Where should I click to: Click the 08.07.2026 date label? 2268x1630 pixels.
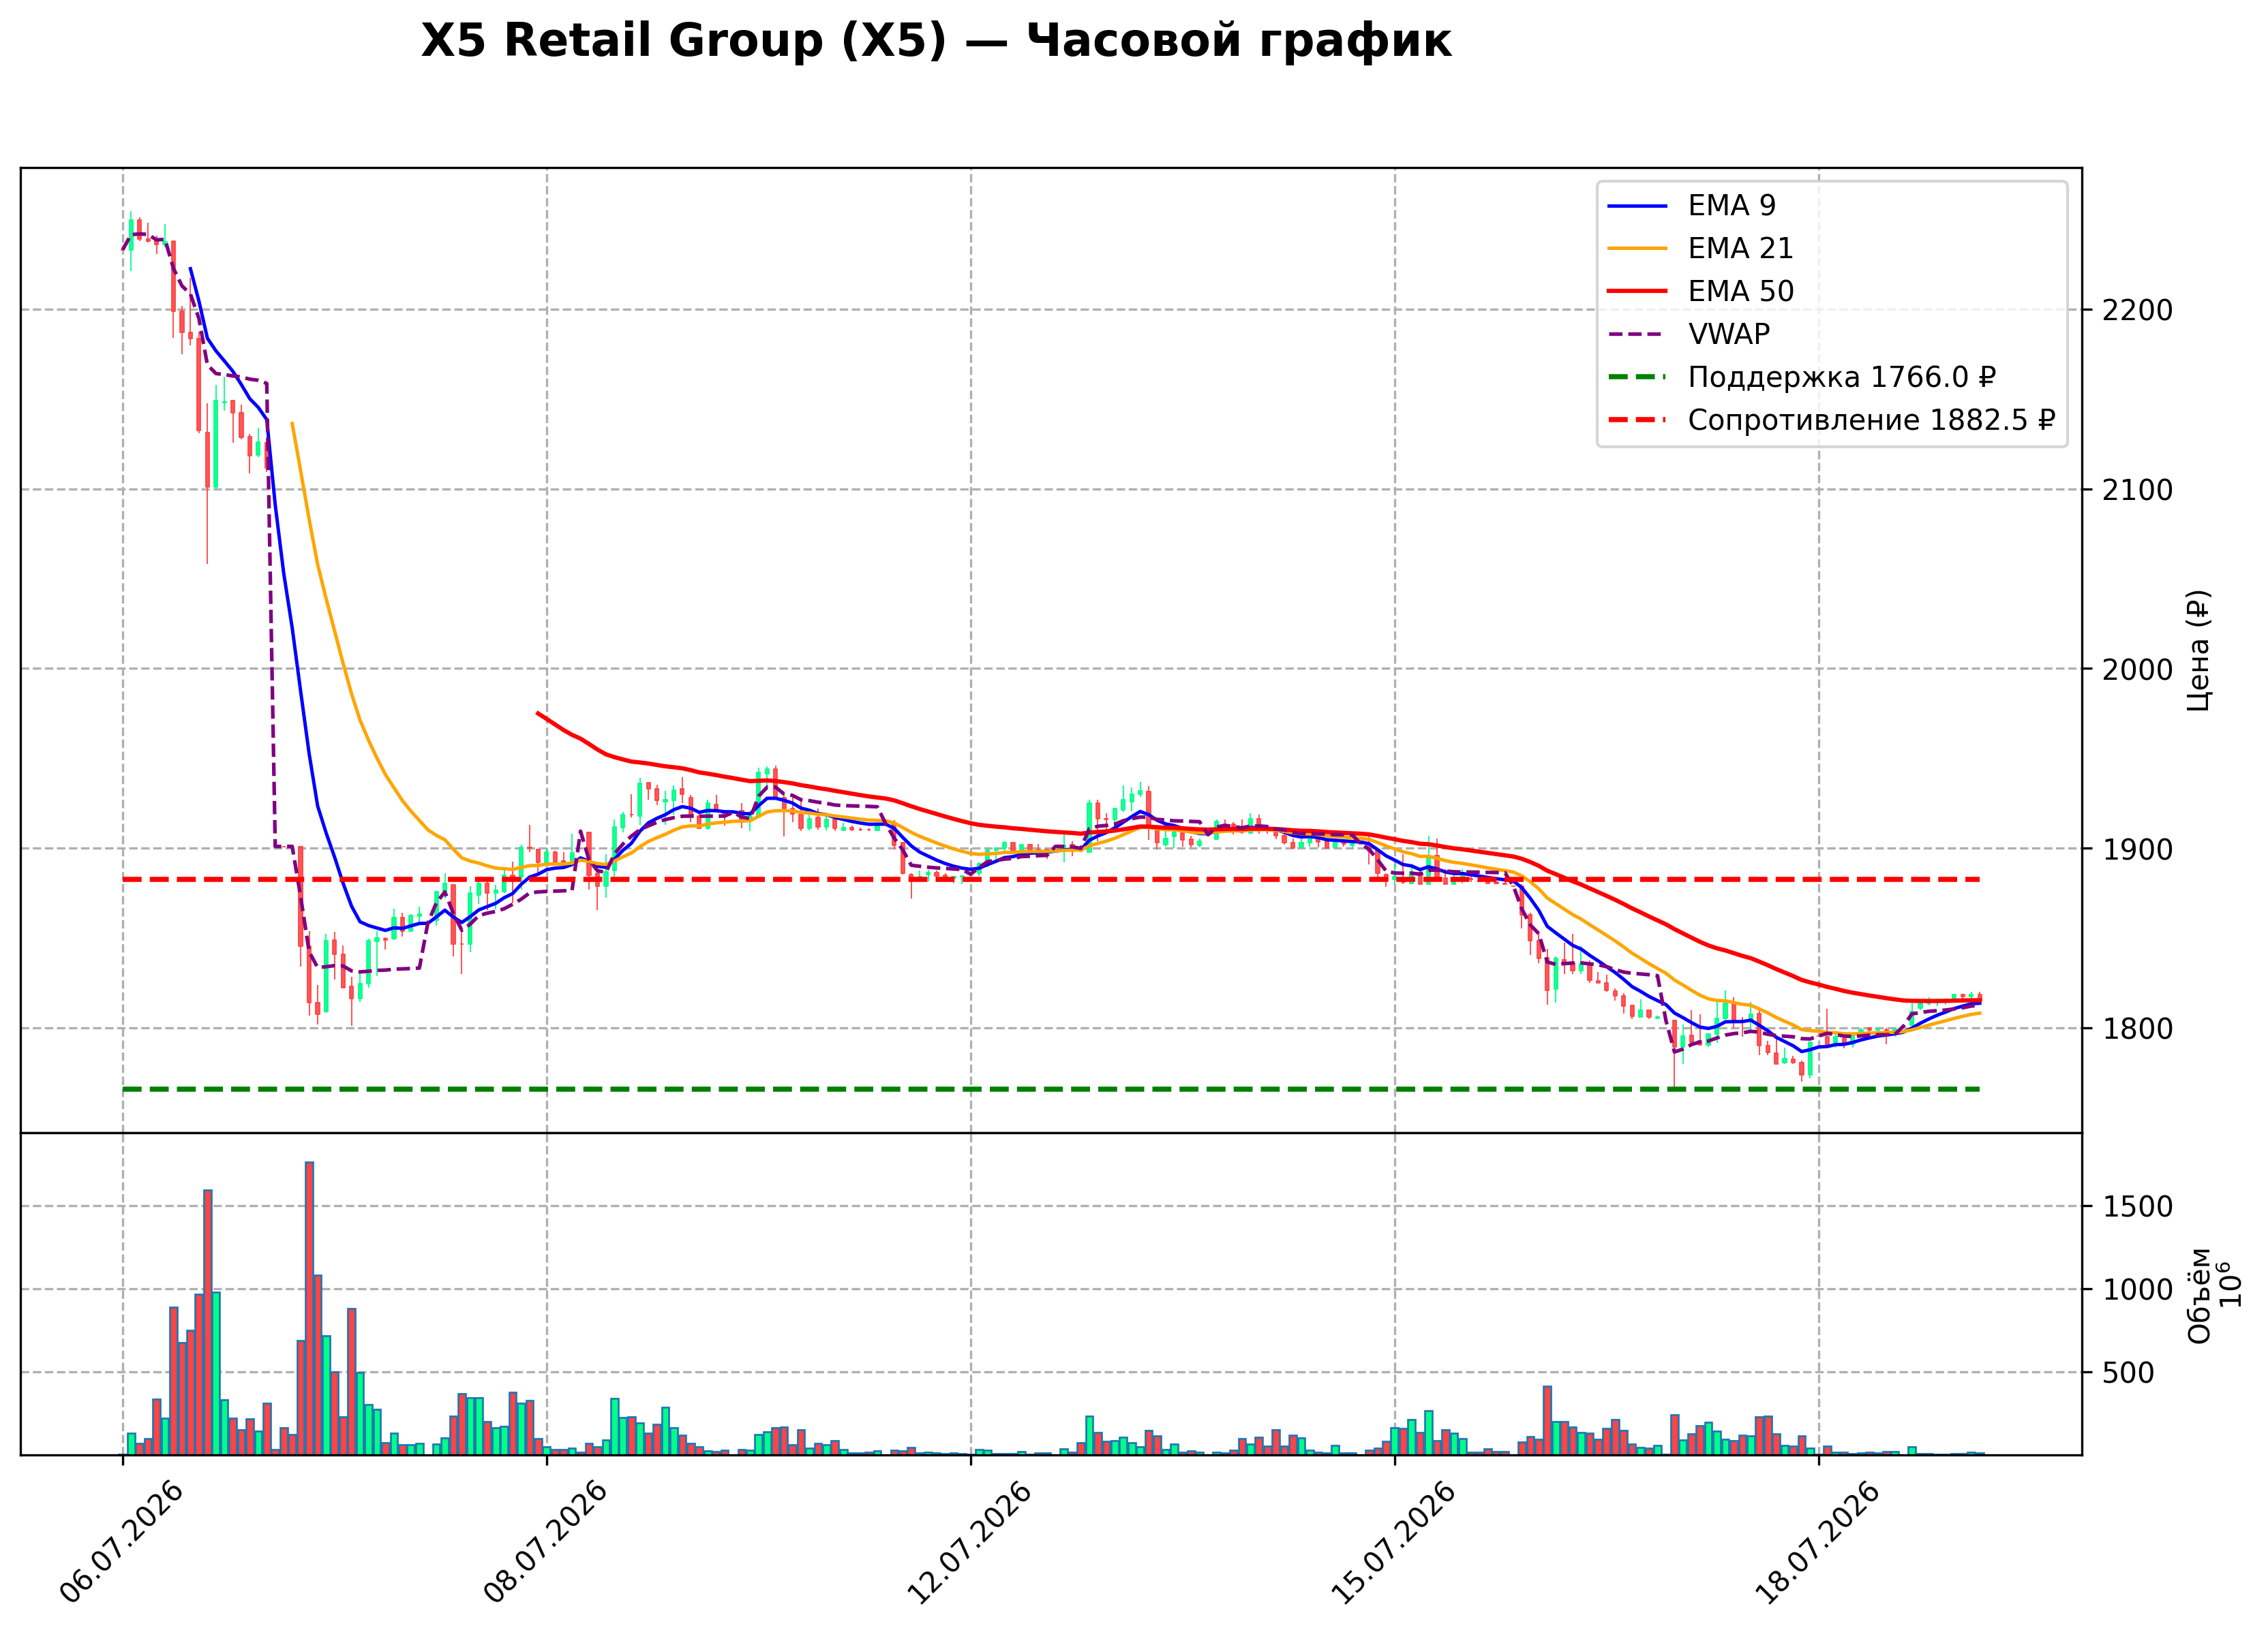pyautogui.click(x=546, y=1542)
